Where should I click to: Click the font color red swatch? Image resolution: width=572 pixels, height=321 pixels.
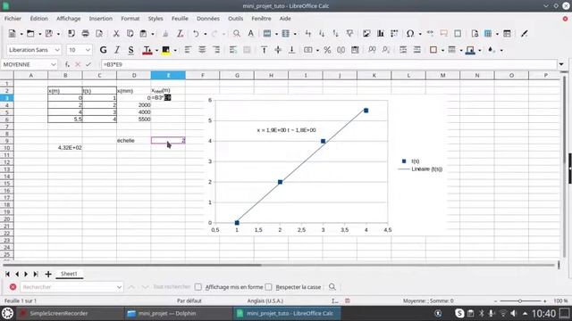pos(147,50)
